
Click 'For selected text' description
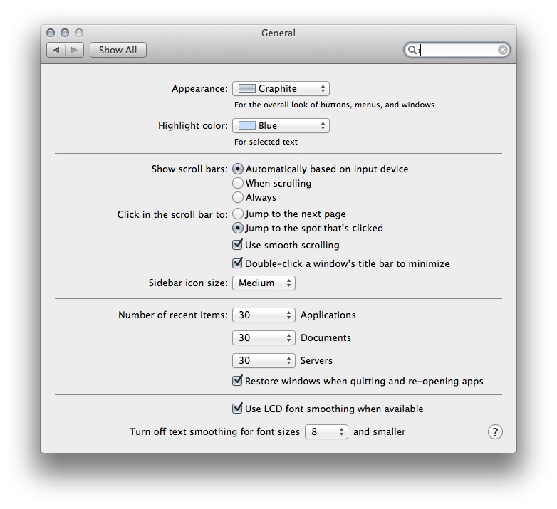click(x=266, y=142)
